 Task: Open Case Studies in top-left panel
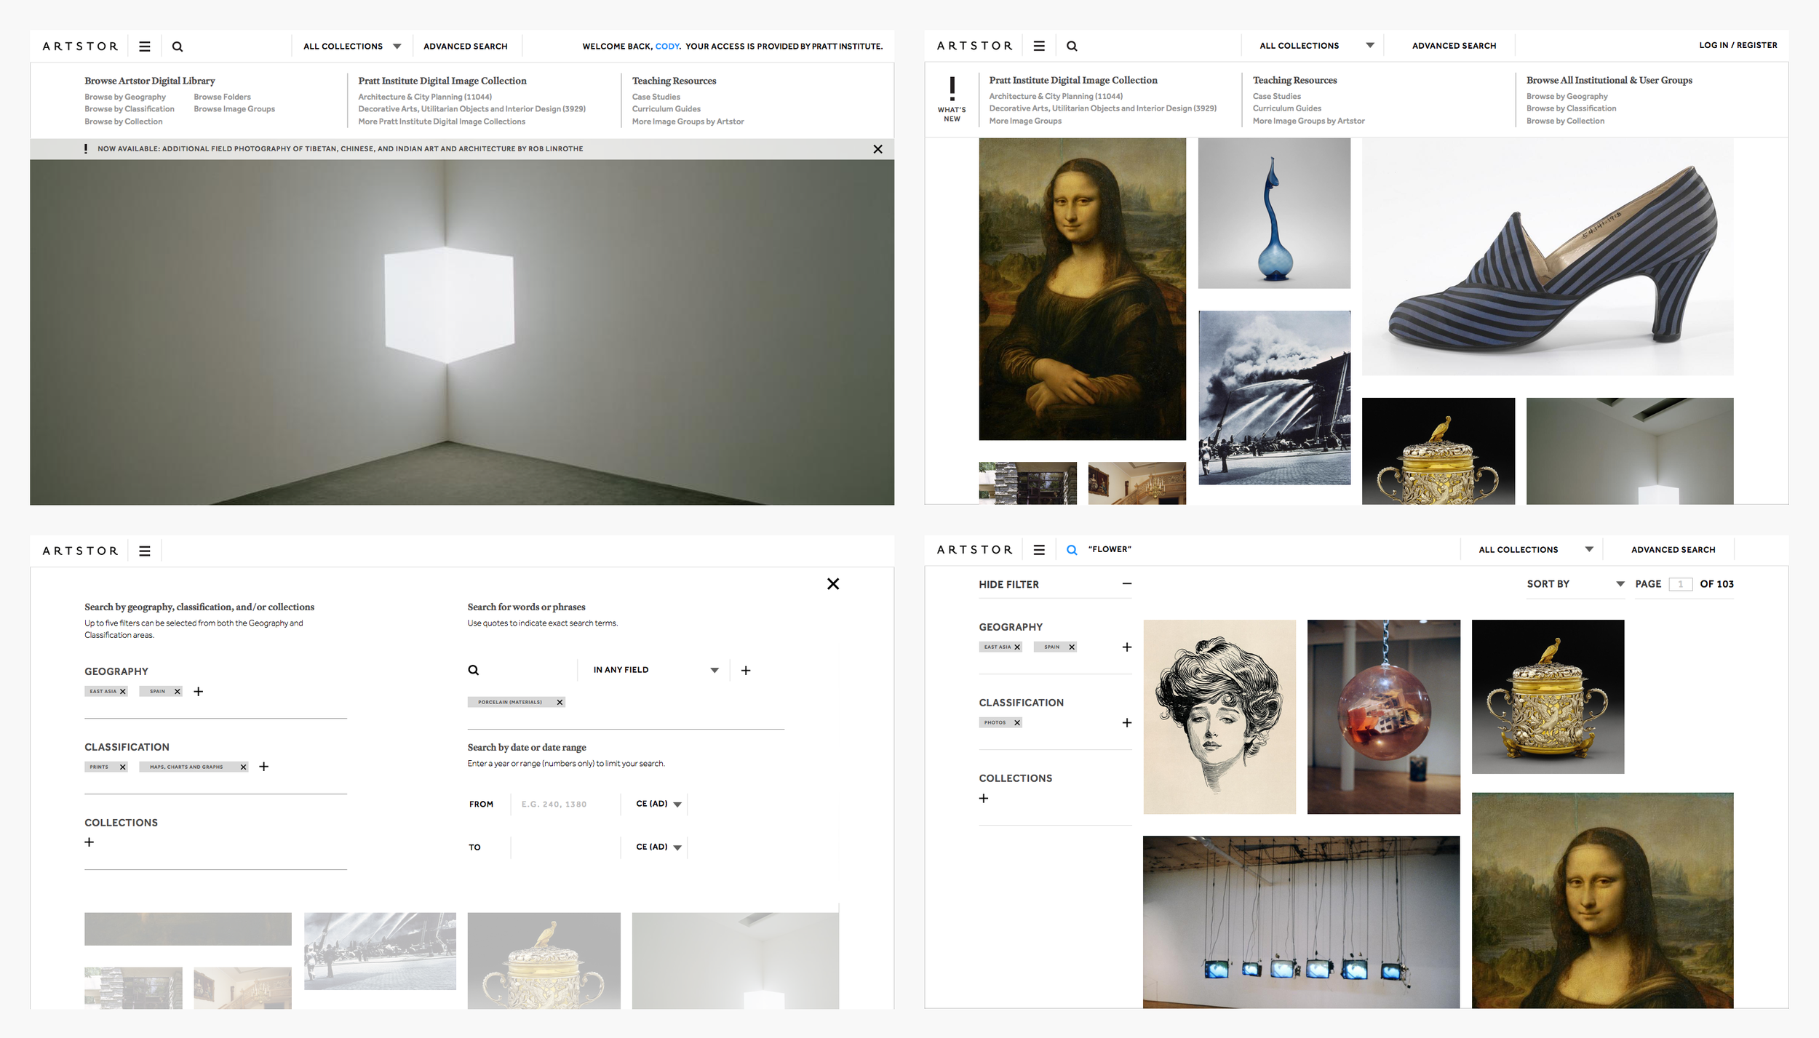click(656, 97)
